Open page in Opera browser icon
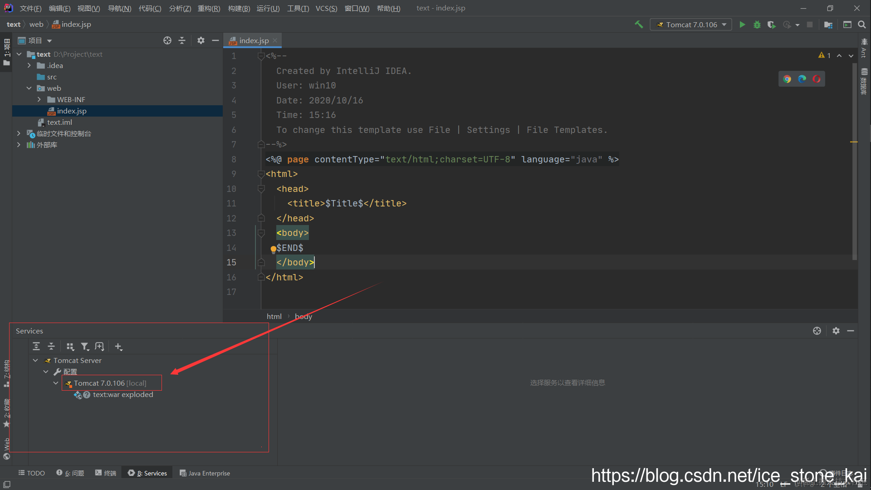Viewport: 871px width, 490px height. [x=817, y=79]
